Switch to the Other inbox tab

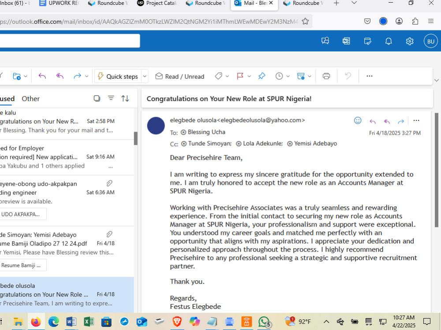tap(31, 99)
